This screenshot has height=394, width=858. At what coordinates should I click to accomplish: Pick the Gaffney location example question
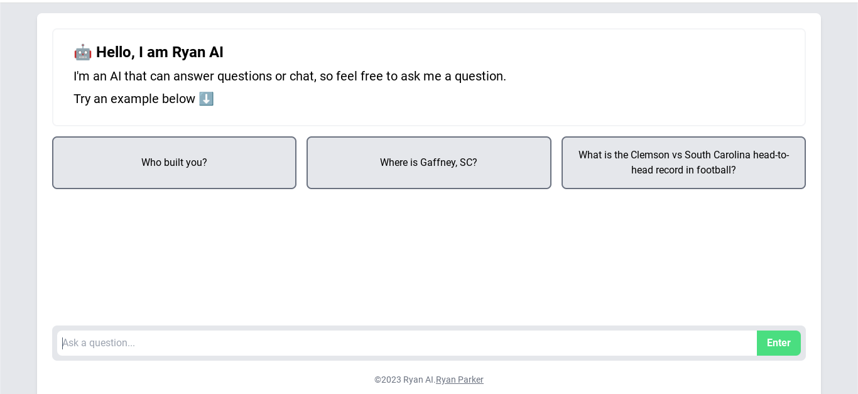coord(428,163)
